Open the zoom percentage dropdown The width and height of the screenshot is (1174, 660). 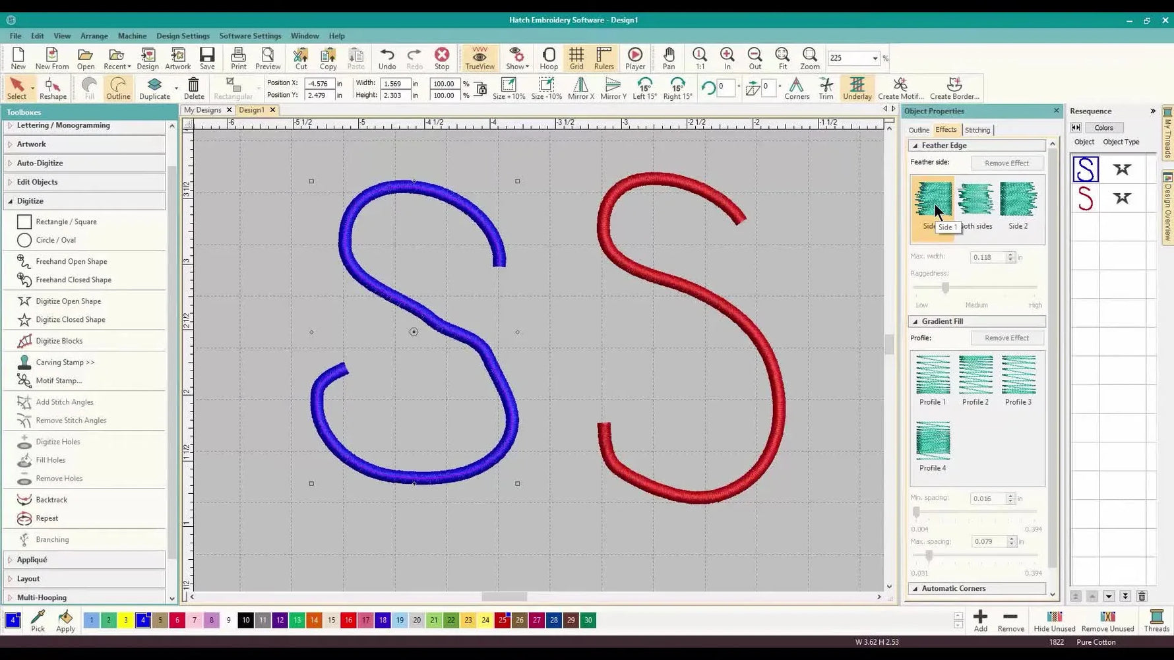tap(875, 59)
